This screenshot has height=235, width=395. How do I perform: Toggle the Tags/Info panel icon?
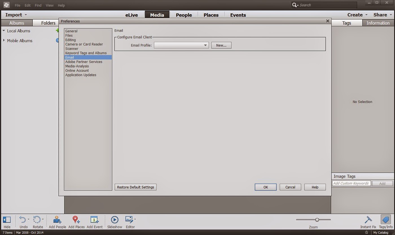[385, 220]
